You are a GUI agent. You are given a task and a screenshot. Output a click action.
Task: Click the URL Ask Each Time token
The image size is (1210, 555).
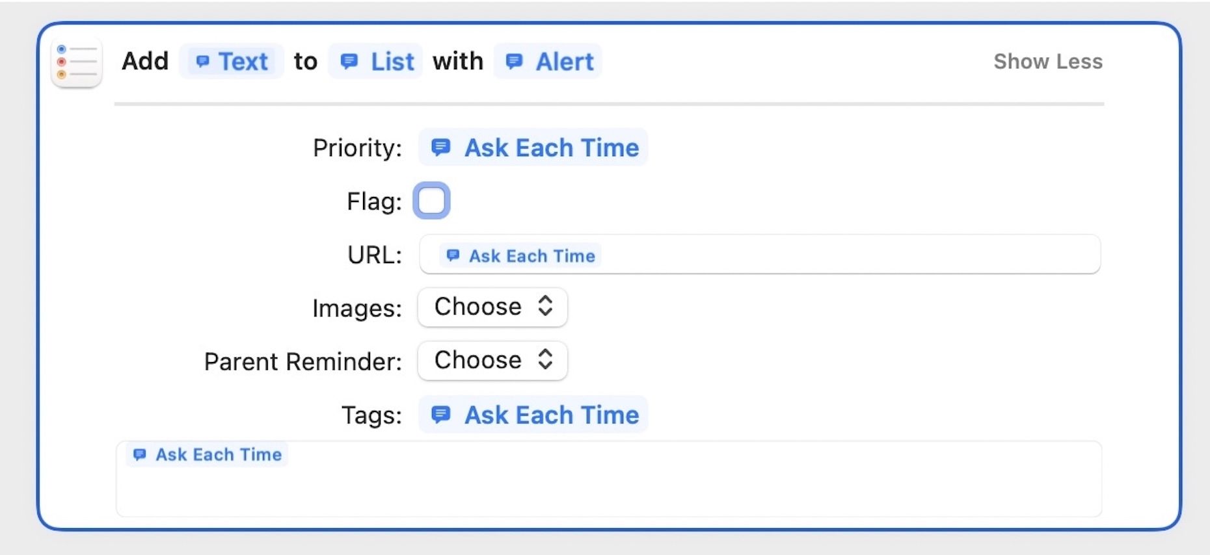click(520, 255)
